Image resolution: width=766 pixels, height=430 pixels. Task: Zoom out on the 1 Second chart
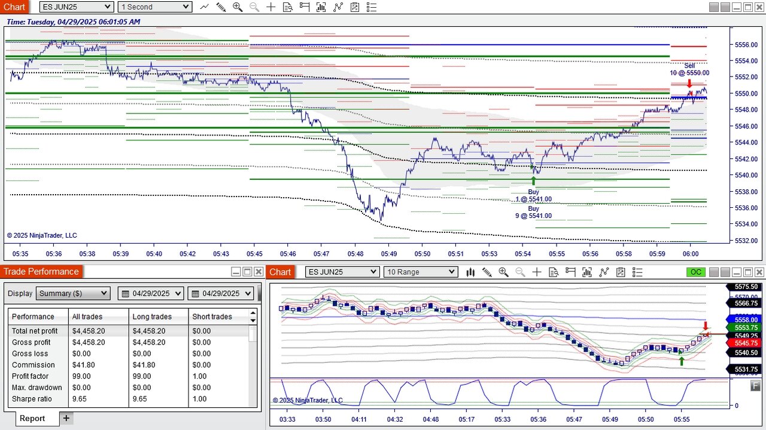point(254,7)
